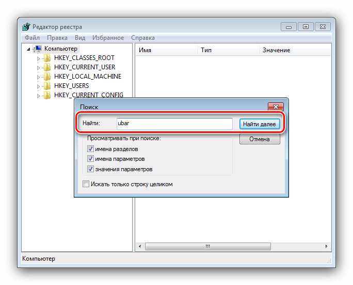
Task: Click the HKEY_CURRENT_CONFIG folder icon
Action: tap(47, 95)
